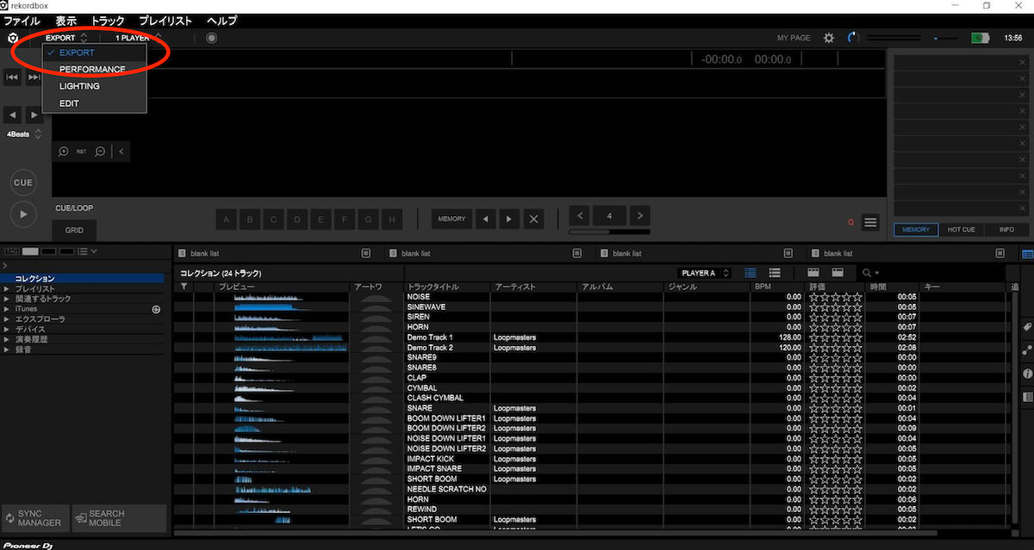This screenshot has width=1034, height=550.
Task: Open トラック menu
Action: pyautogui.click(x=108, y=21)
